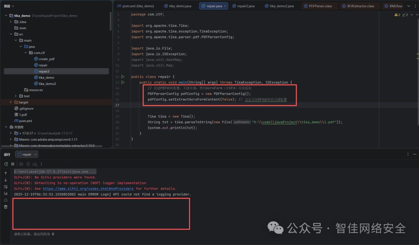Expand the target folder in project tree
This screenshot has width=419, height=245.
point(11,102)
